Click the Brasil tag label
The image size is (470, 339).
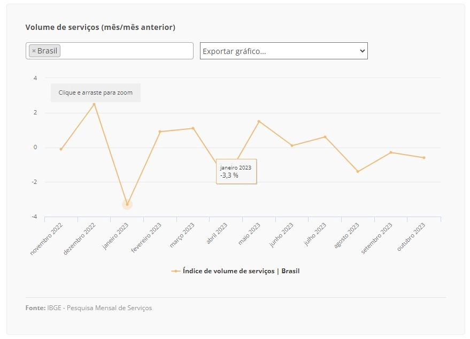click(47, 51)
